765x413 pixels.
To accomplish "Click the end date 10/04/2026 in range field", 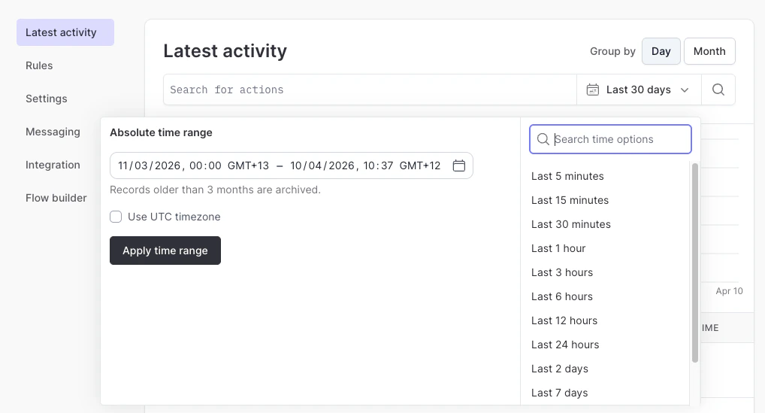I will tap(322, 166).
